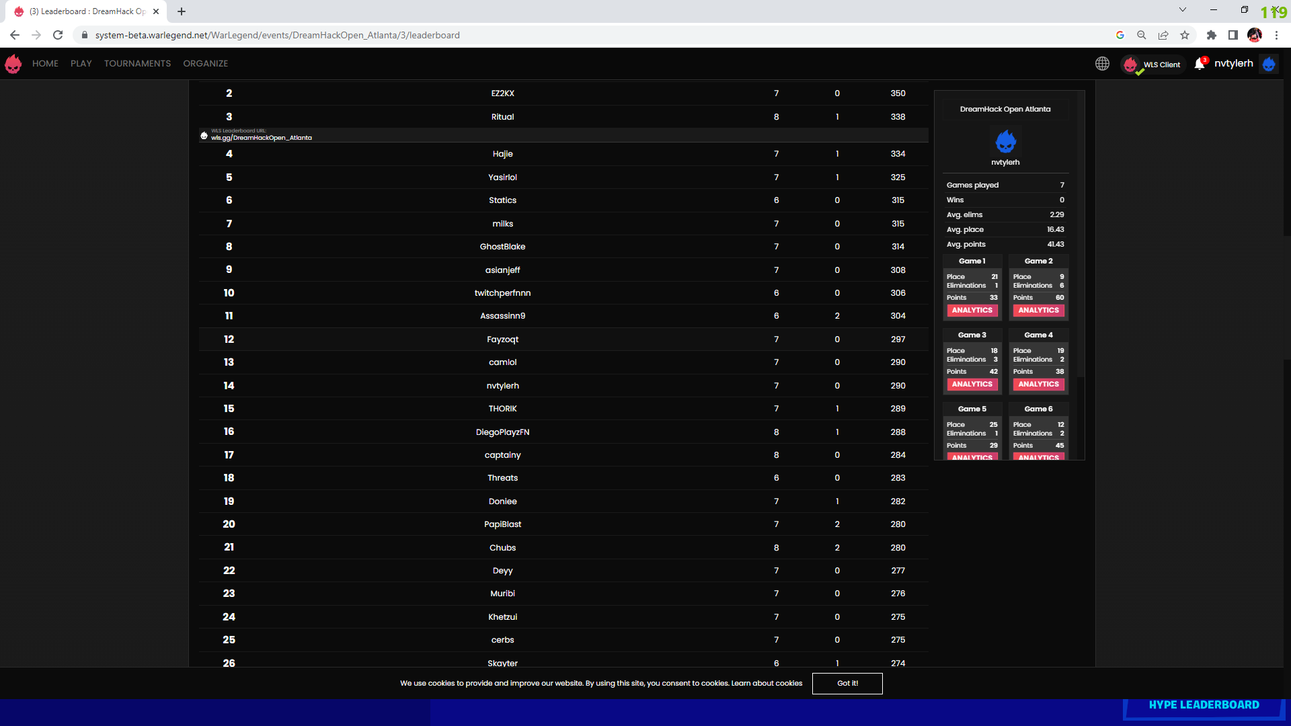The width and height of the screenshot is (1291, 726).
Task: Expand the tab search chevron
Action: (x=1183, y=10)
